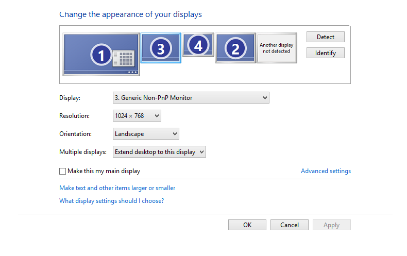Select monitor number 3 thumbnail
407x256 pixels.
161,48
